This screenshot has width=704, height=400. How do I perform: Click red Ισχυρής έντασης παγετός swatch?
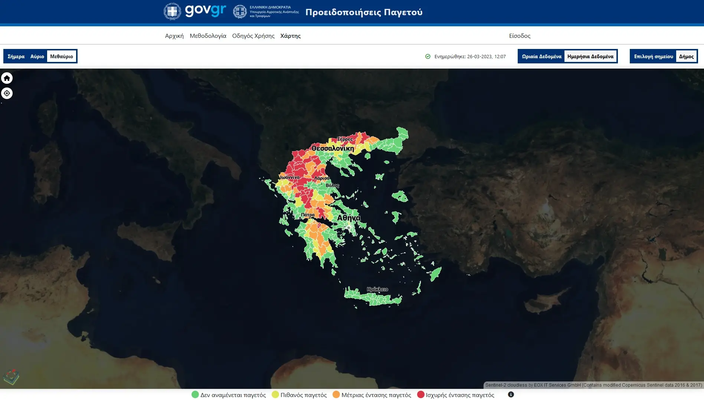coord(421,394)
